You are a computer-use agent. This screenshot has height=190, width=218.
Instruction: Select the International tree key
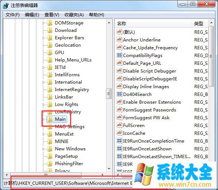pyautogui.click(x=68, y=82)
